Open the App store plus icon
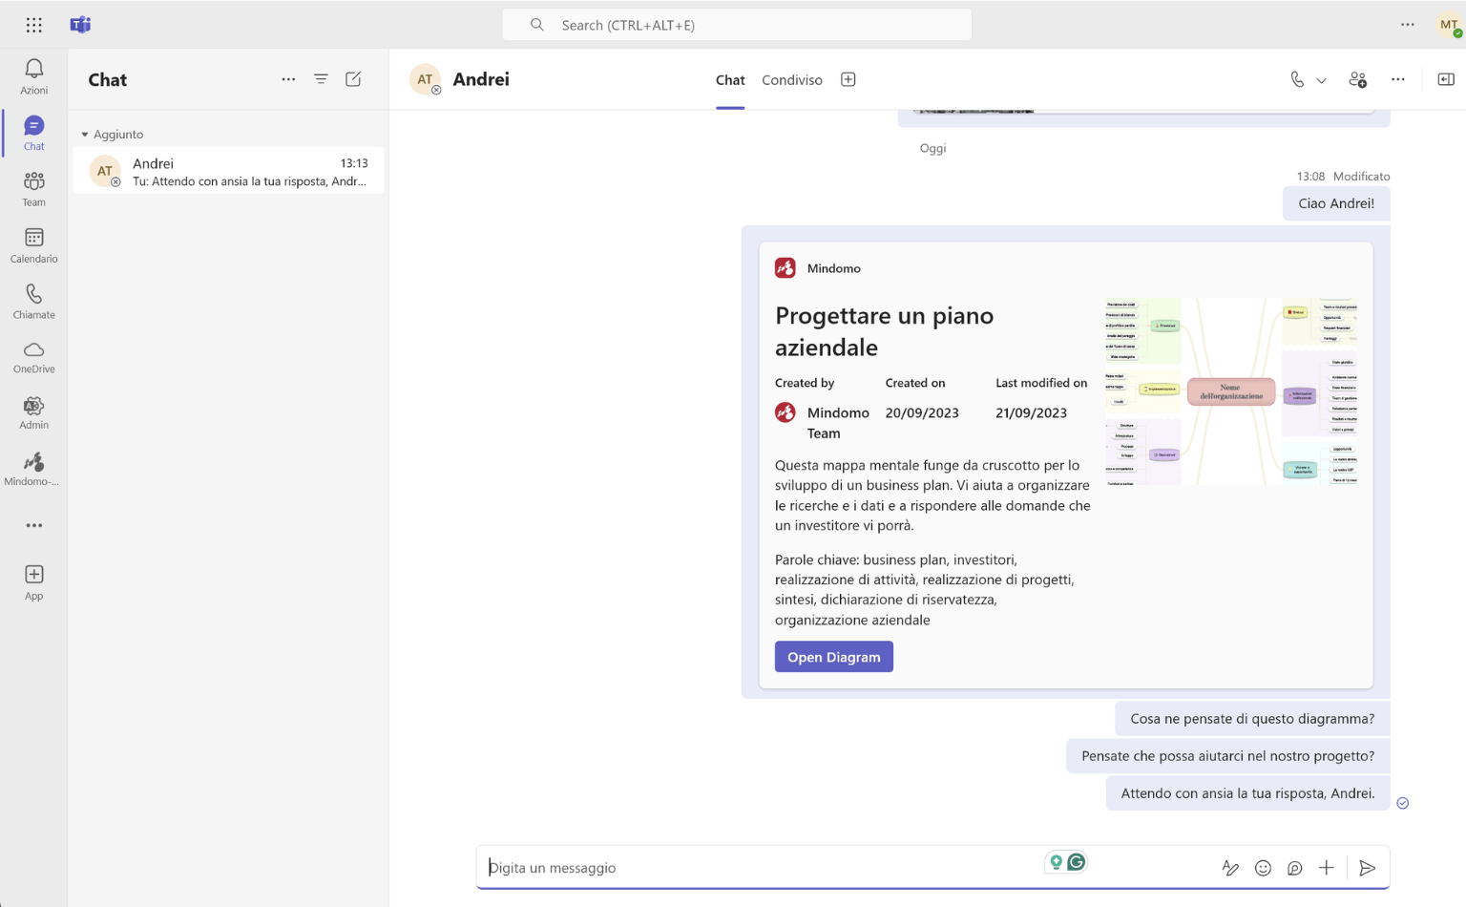Image resolution: width=1466 pixels, height=907 pixels. point(34,581)
